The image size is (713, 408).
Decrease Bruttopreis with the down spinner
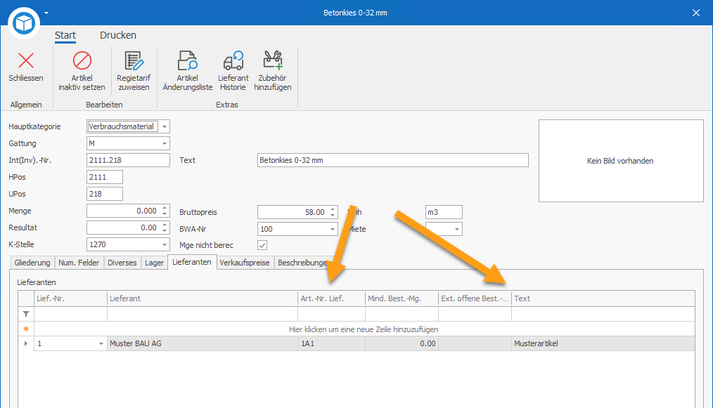tap(333, 216)
